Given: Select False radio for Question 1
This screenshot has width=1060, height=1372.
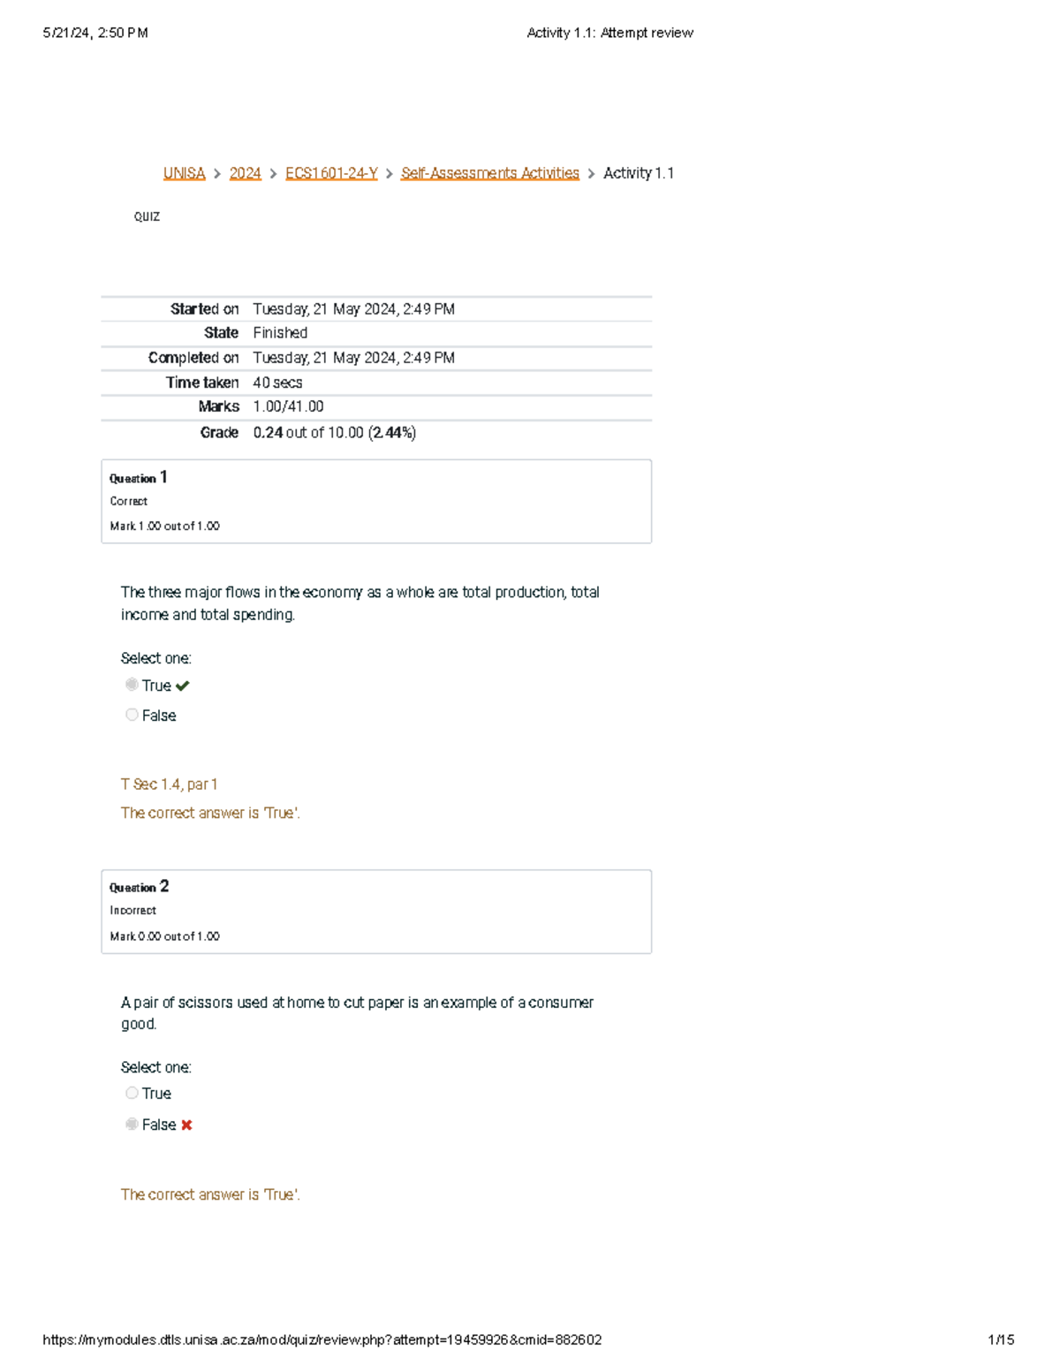Looking at the screenshot, I should click(132, 715).
